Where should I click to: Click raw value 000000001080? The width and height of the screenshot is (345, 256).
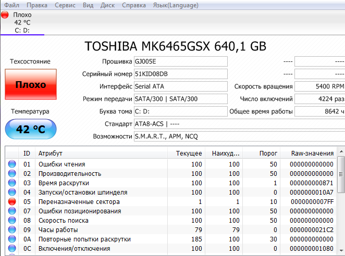pos(312,249)
